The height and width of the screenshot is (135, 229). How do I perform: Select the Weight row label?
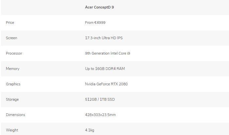12,130
